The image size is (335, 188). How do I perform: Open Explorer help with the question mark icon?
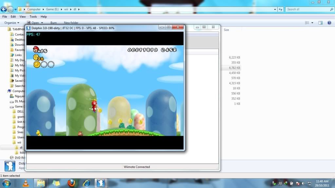click(x=329, y=23)
